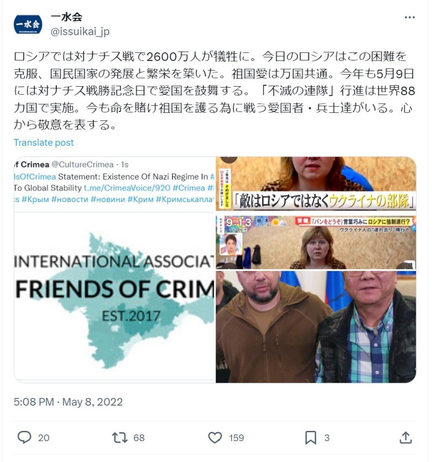Click the 5:08 PM May 8, 2022 timestamp

click(68, 402)
